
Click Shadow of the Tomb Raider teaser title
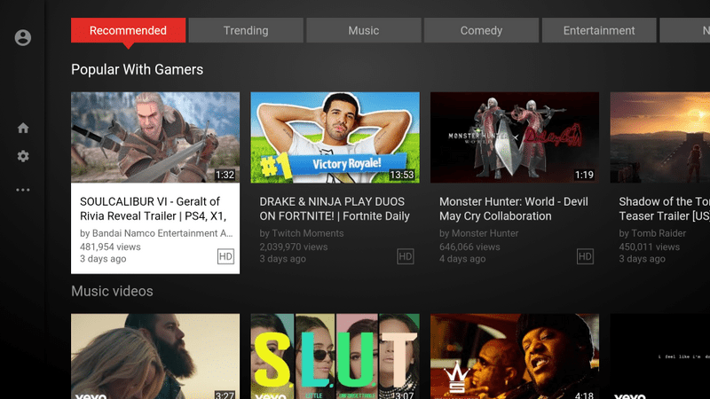tap(664, 208)
